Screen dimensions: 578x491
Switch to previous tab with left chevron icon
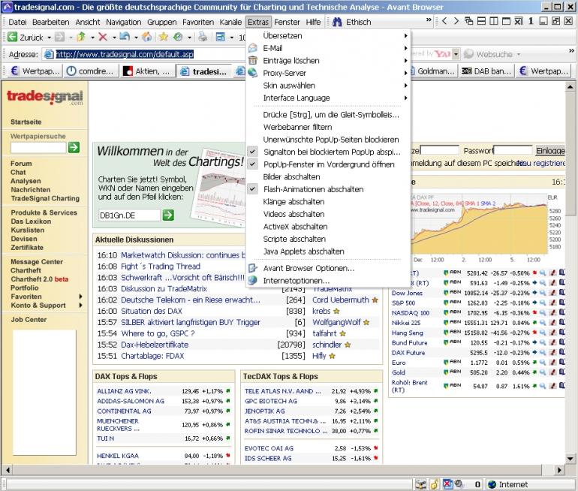pos(444,21)
